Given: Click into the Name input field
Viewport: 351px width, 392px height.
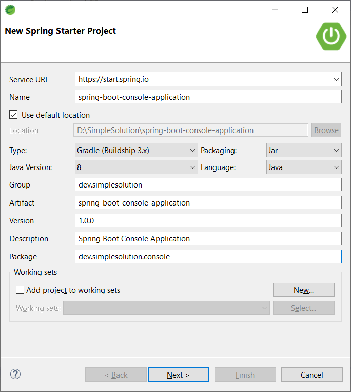Looking at the screenshot, I should tap(208, 97).
